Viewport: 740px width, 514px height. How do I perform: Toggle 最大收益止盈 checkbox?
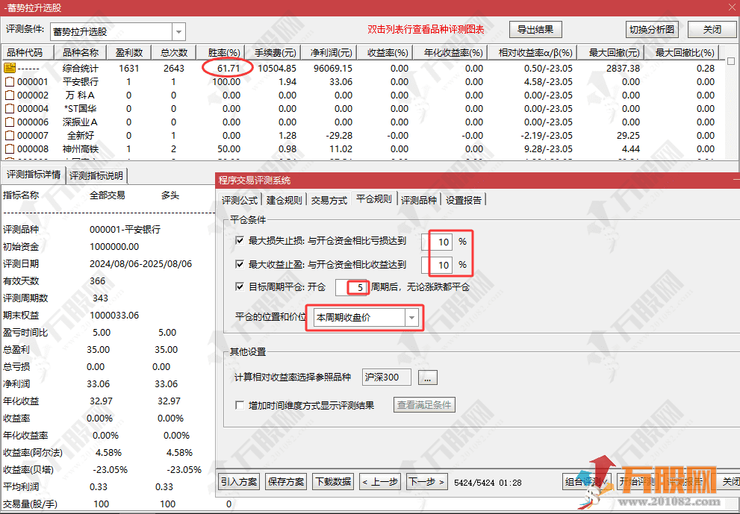pos(240,264)
